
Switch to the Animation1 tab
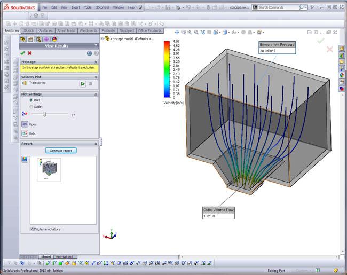point(65,257)
